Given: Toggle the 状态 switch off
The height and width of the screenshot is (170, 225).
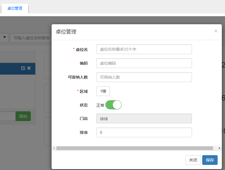Looking at the screenshot, I should 113,105.
